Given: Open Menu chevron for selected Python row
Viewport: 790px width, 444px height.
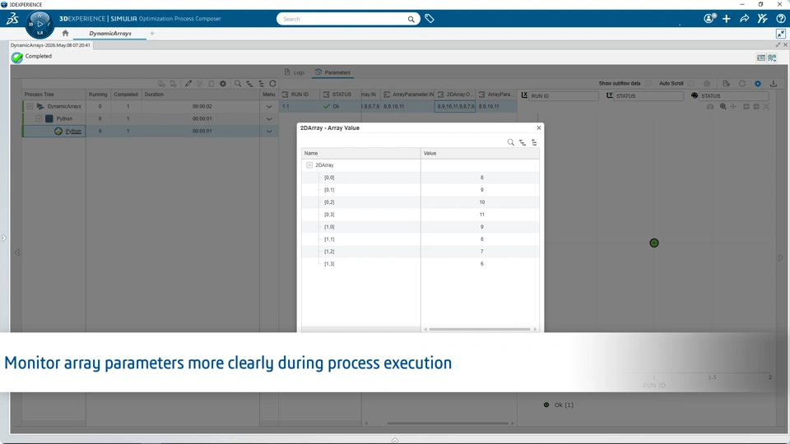Looking at the screenshot, I should 269,132.
